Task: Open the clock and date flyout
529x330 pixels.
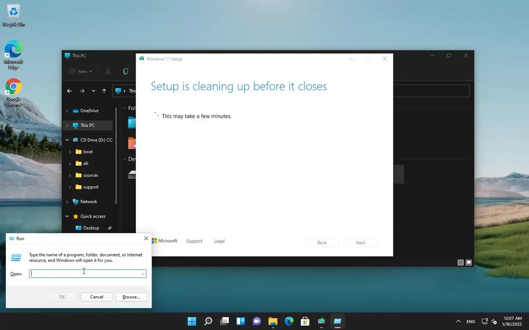Action: coord(512,321)
